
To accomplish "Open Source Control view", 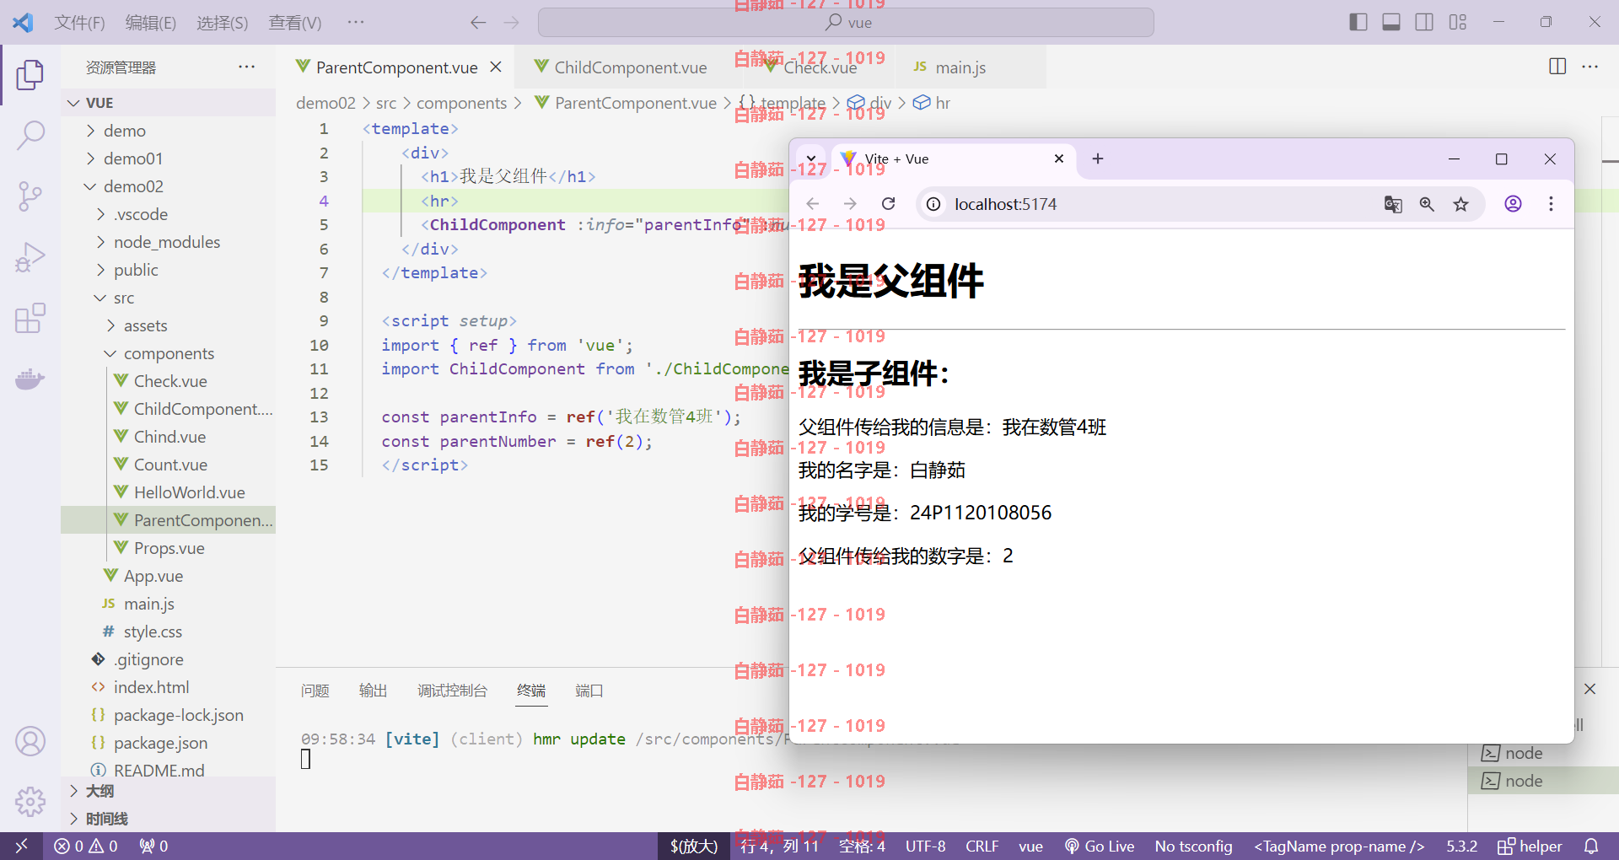I will pyautogui.click(x=30, y=196).
